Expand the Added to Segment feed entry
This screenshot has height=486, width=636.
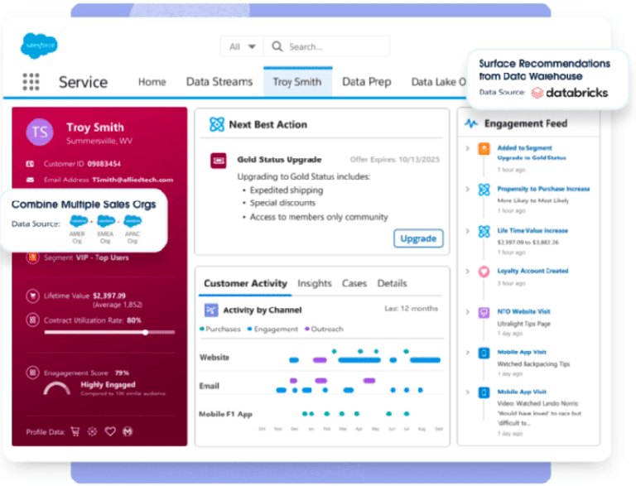tap(467, 148)
